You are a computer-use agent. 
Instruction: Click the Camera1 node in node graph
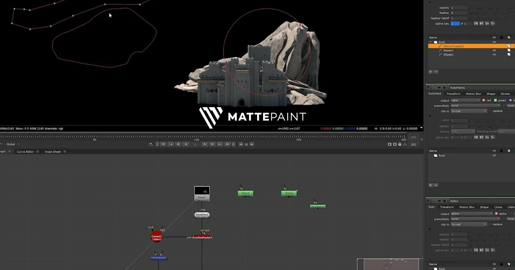tap(157, 237)
